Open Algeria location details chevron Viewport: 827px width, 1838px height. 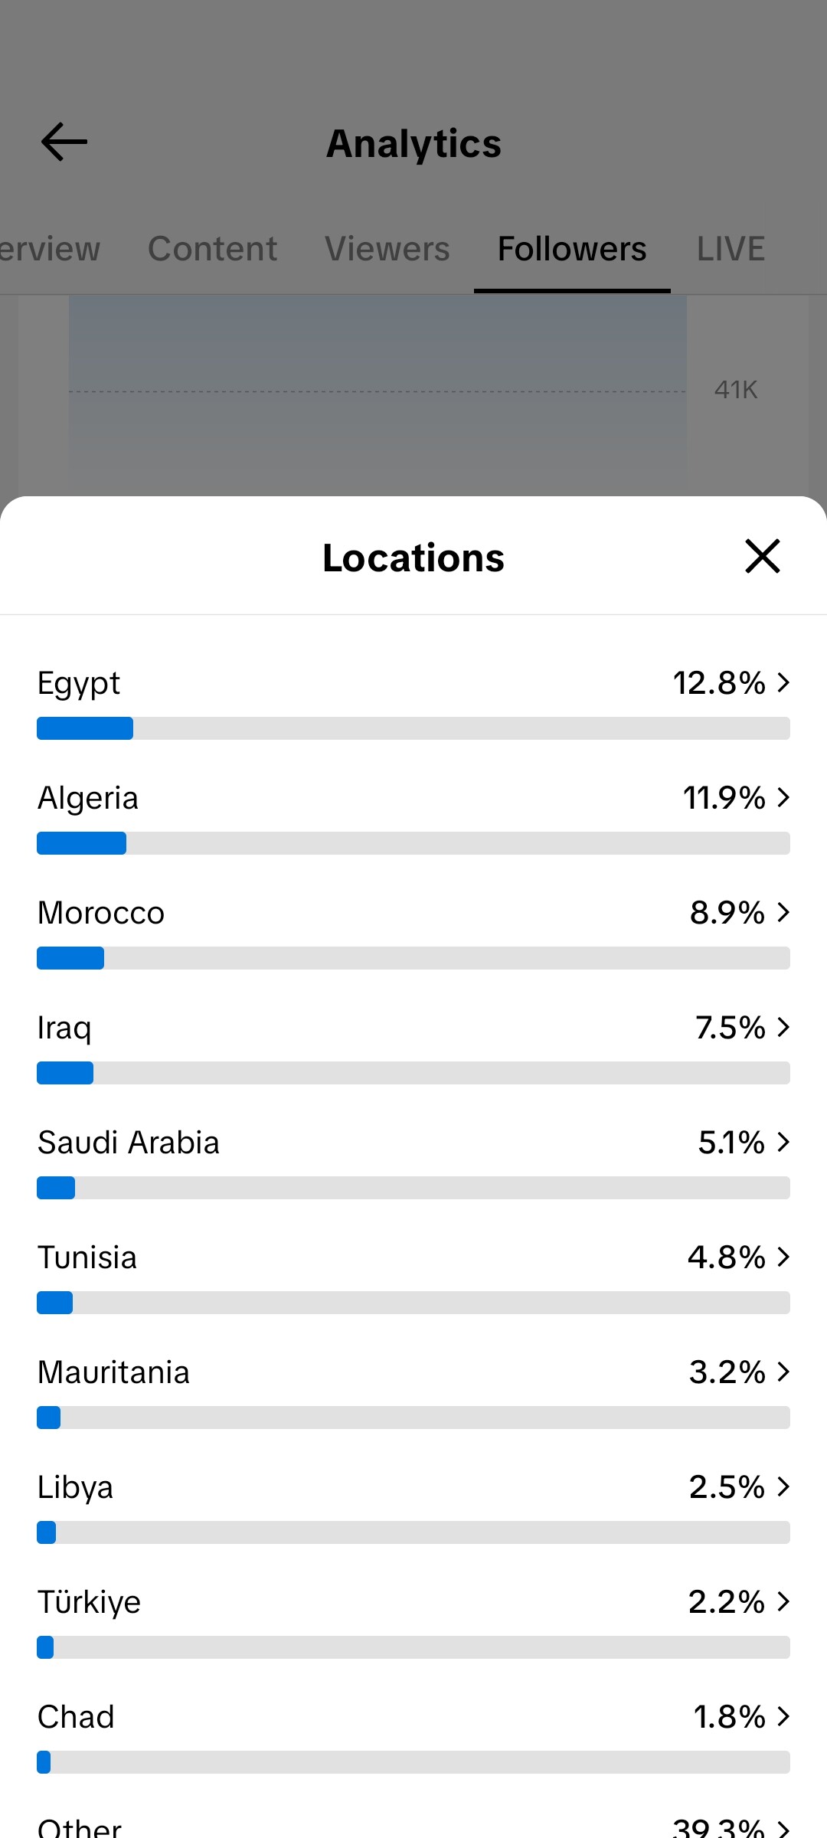pos(783,797)
